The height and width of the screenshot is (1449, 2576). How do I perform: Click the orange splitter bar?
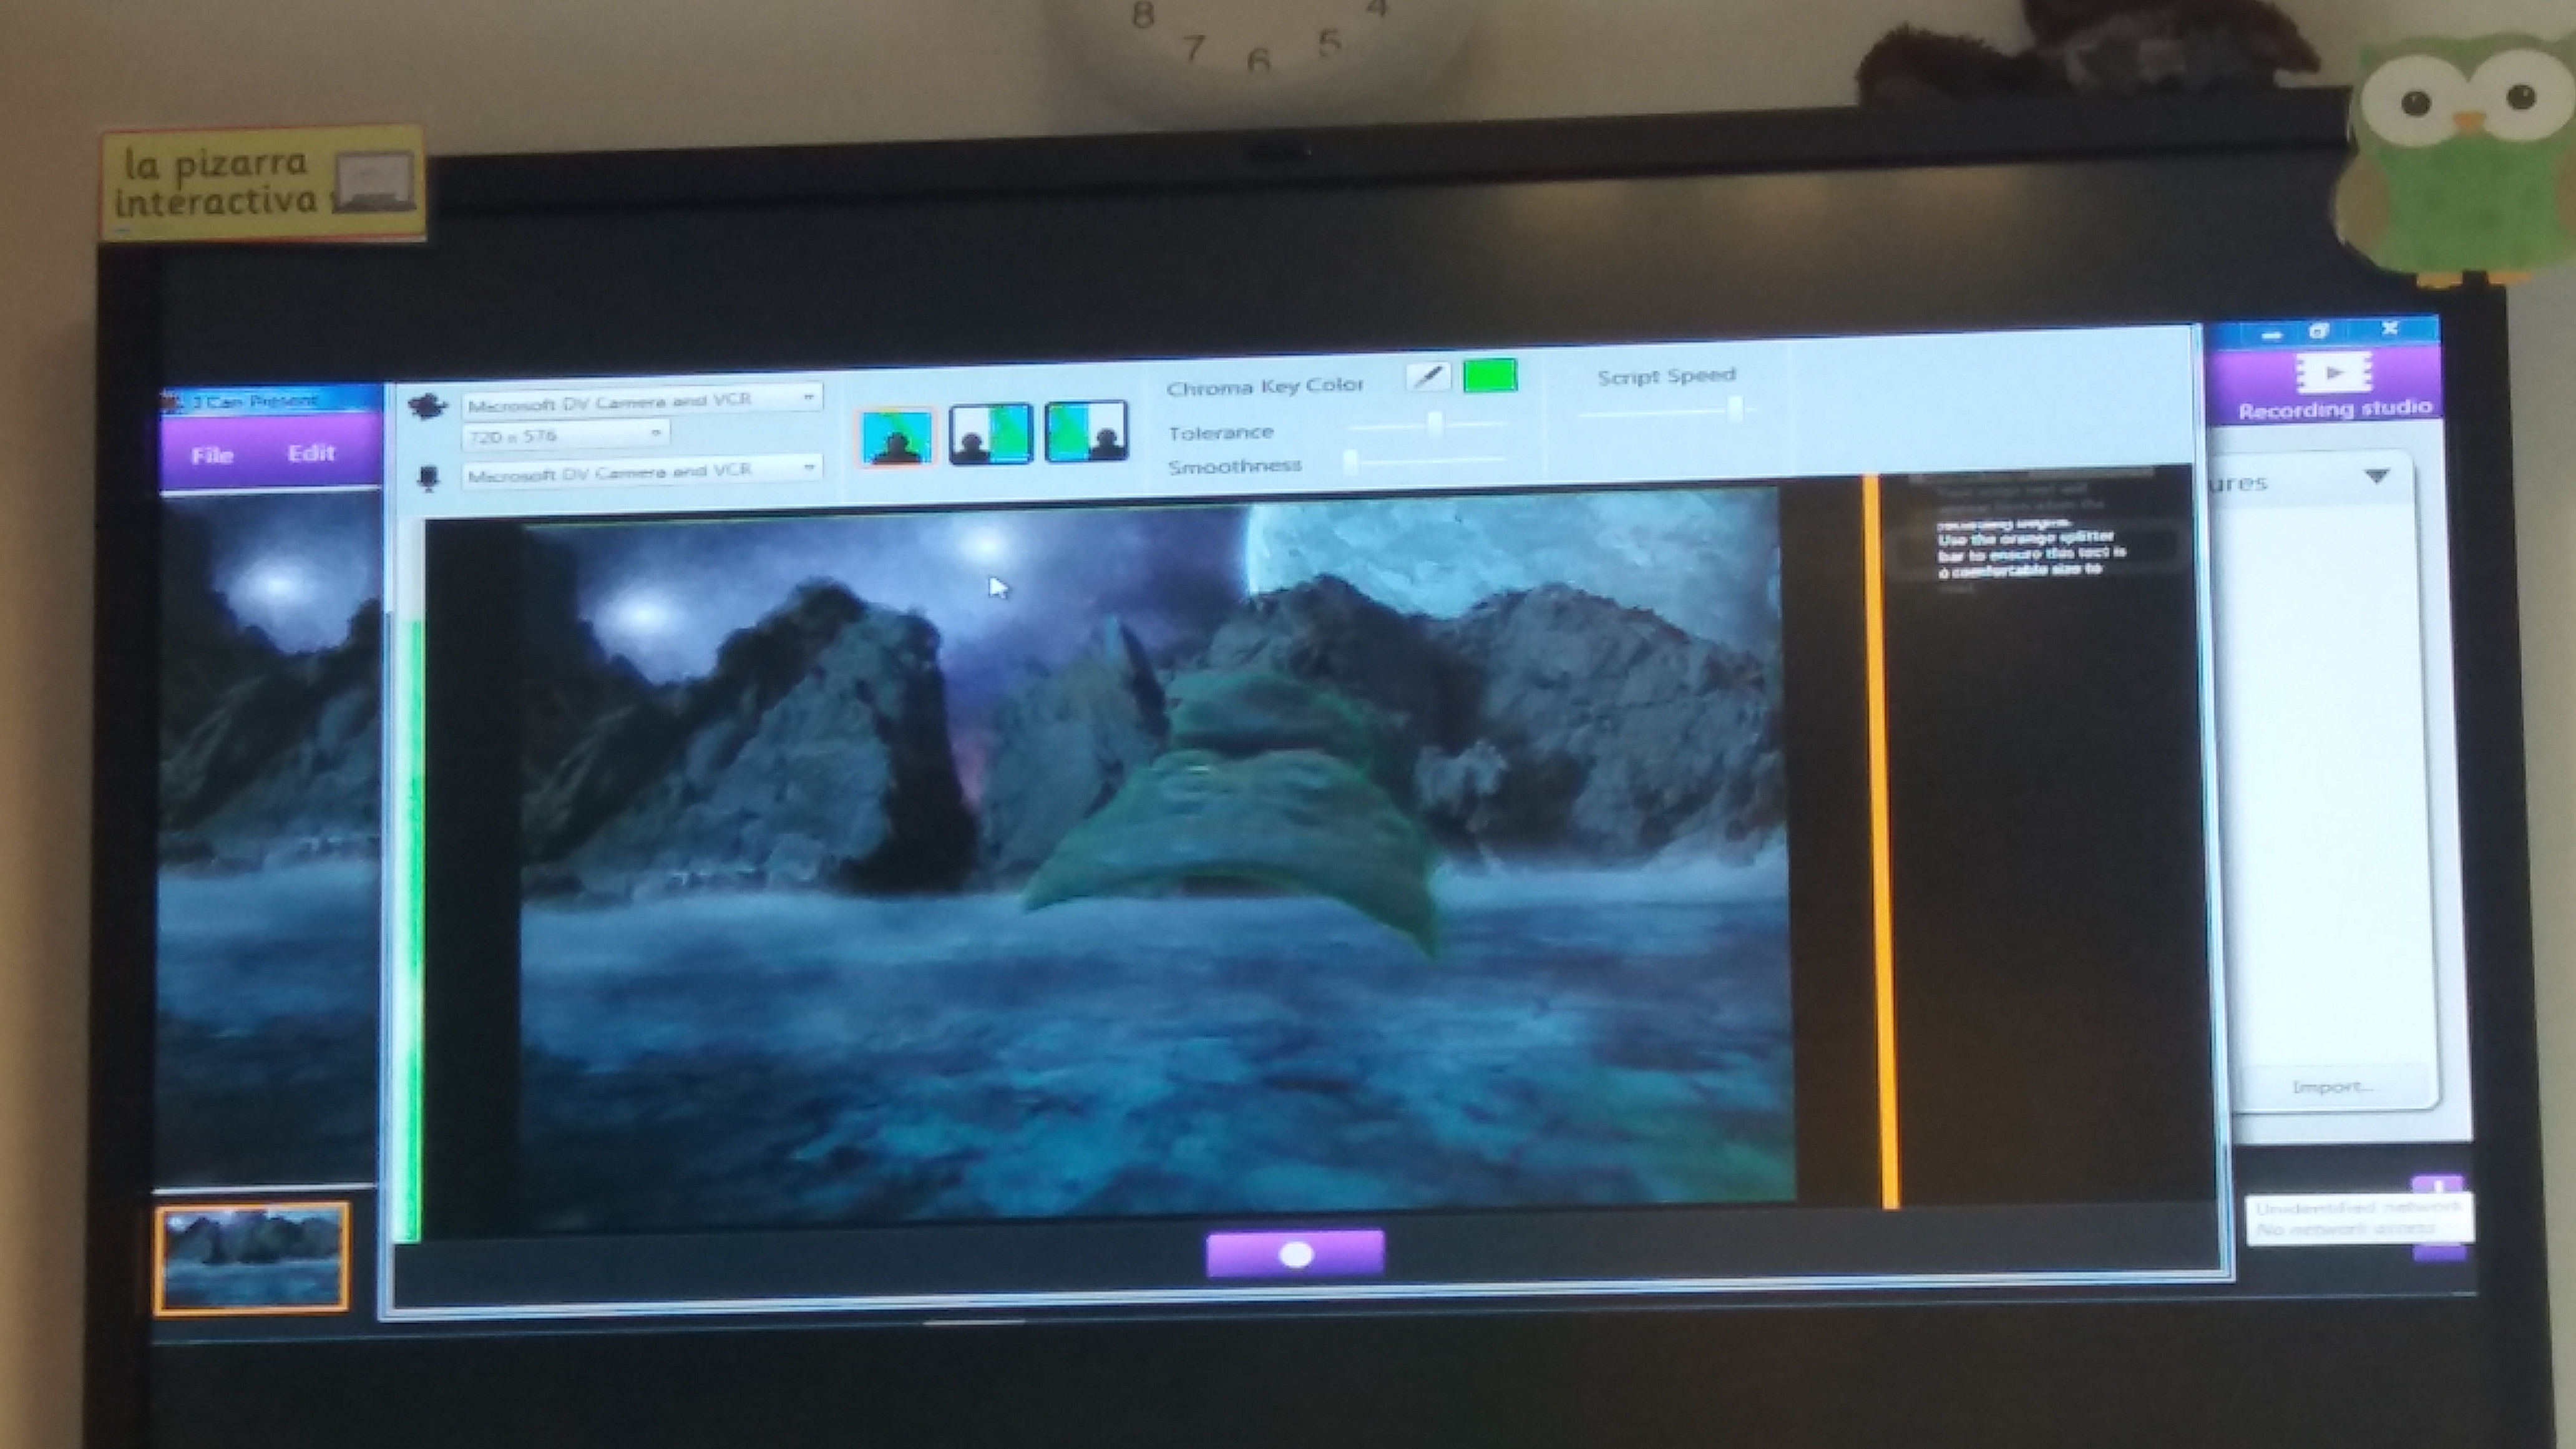pyautogui.click(x=1880, y=842)
